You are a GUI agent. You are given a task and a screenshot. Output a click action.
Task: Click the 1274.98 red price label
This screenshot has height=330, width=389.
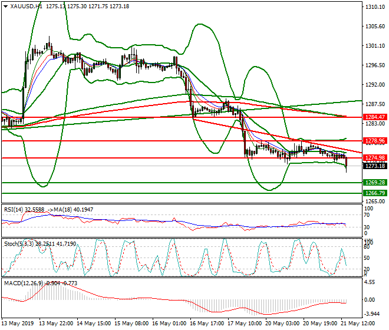coord(375,157)
